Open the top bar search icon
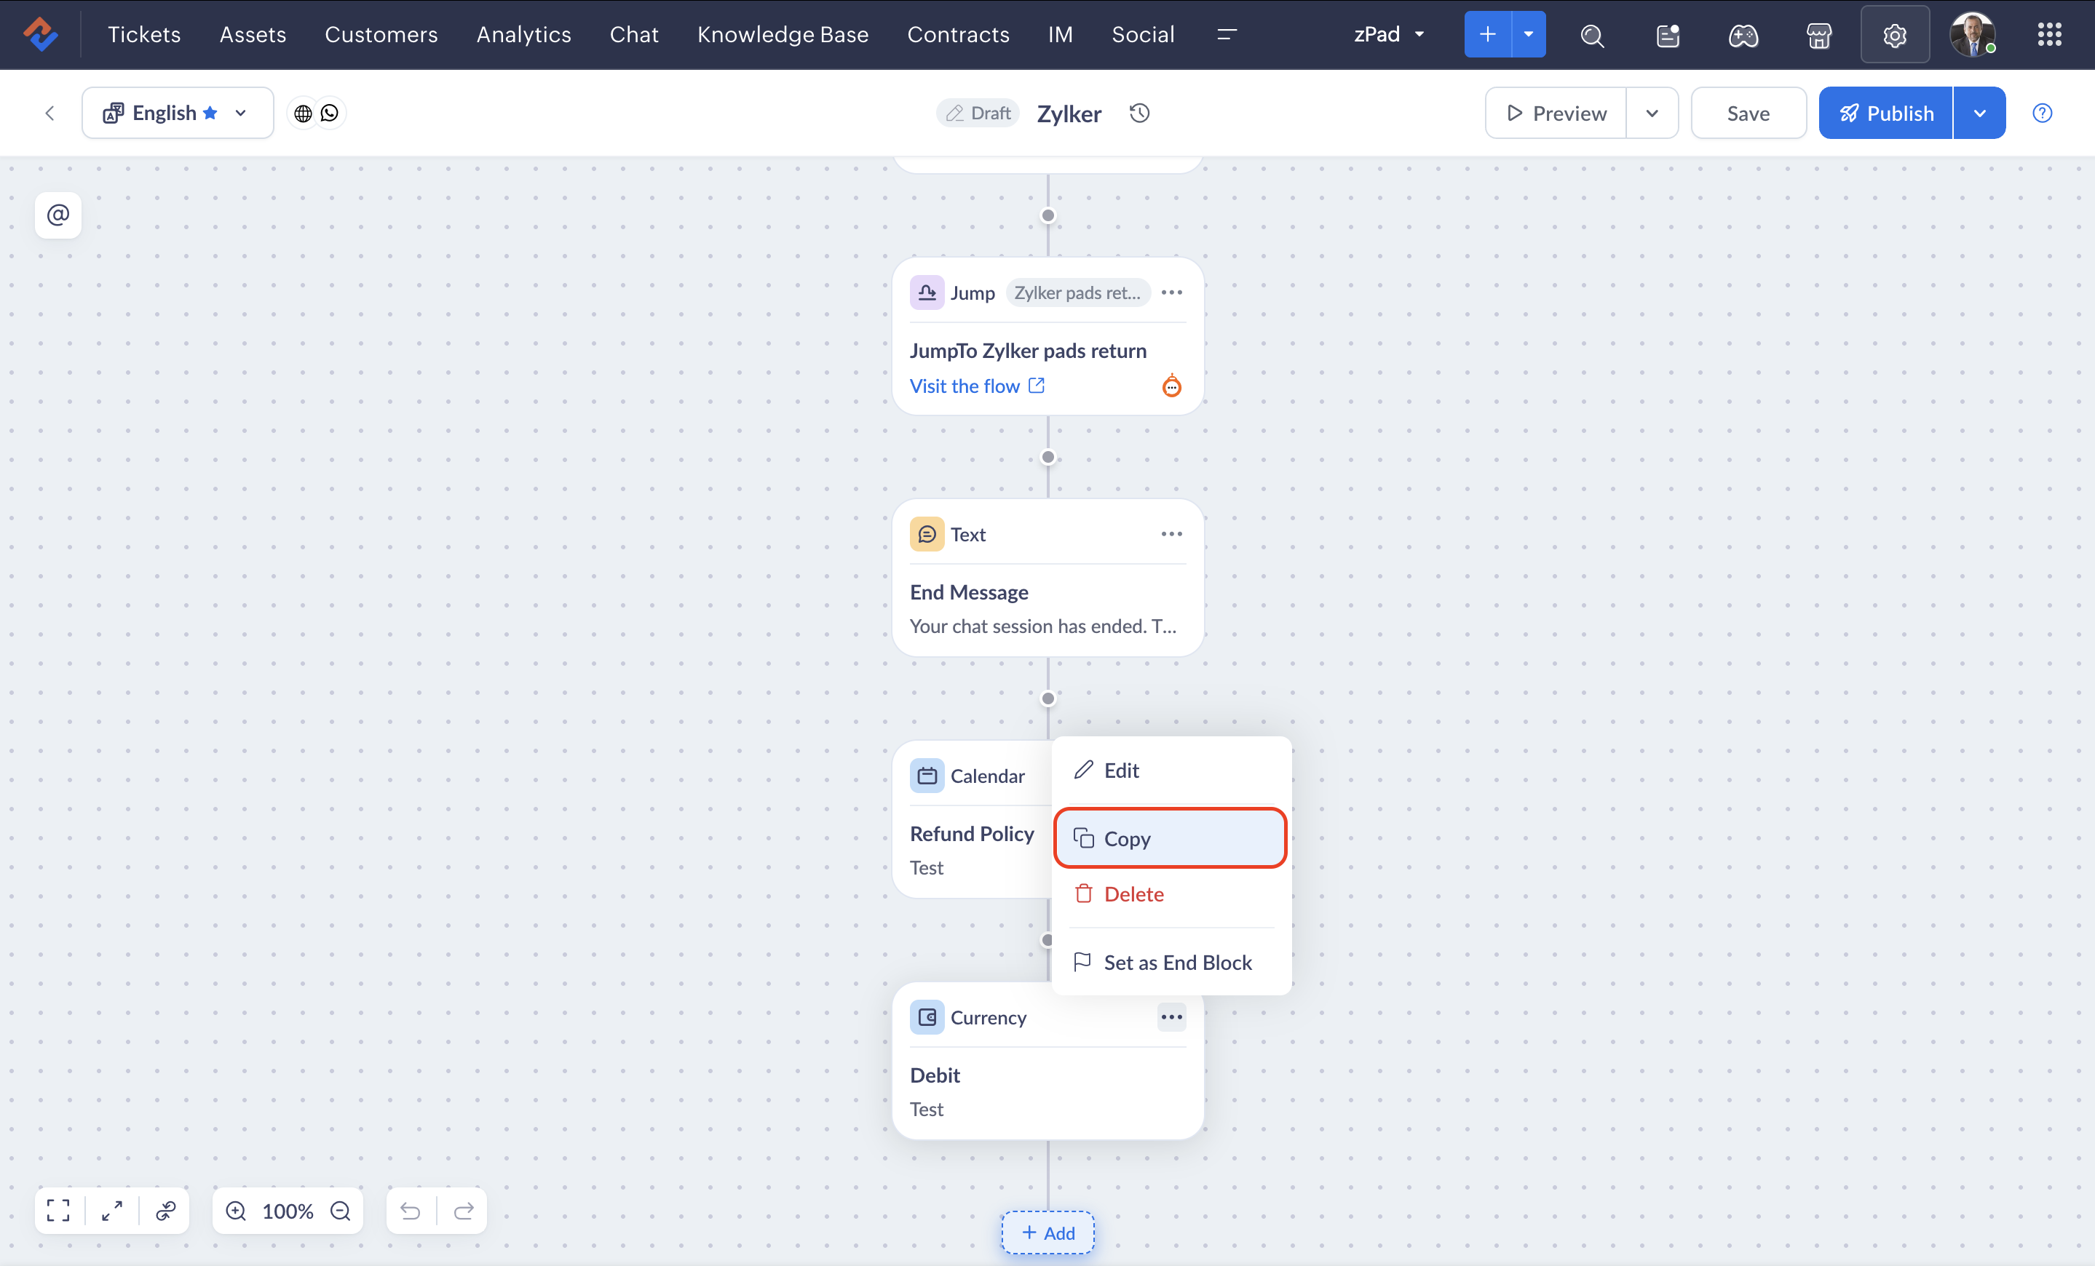The height and width of the screenshot is (1266, 2095). pyautogui.click(x=1592, y=36)
